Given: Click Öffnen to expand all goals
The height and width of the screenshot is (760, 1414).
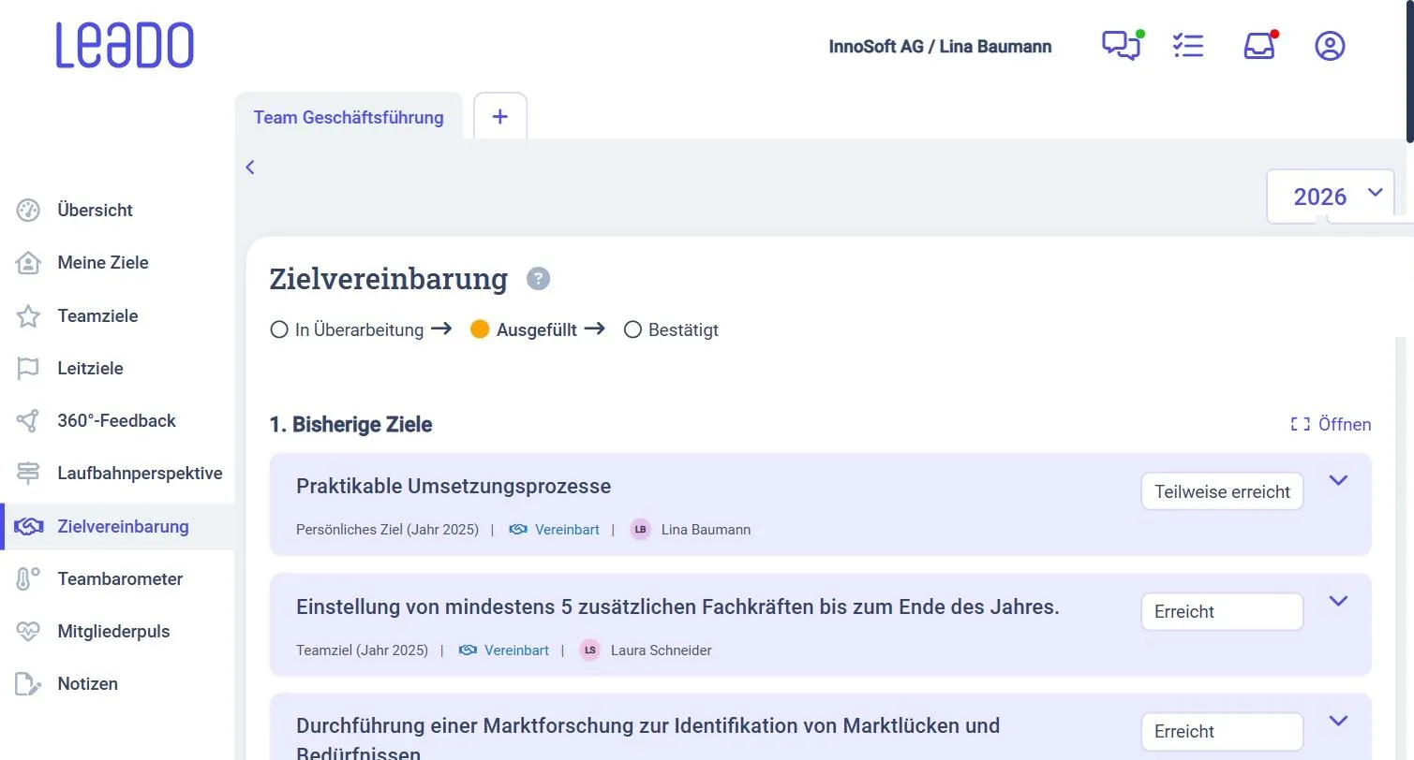Looking at the screenshot, I should 1331,424.
